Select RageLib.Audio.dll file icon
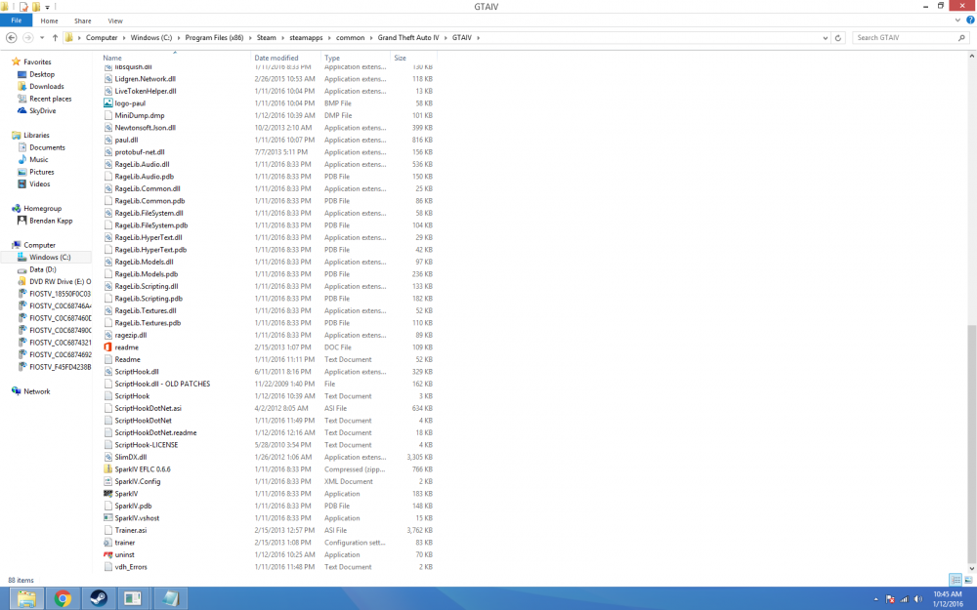Screen dimensions: 977x610 (x=107, y=164)
